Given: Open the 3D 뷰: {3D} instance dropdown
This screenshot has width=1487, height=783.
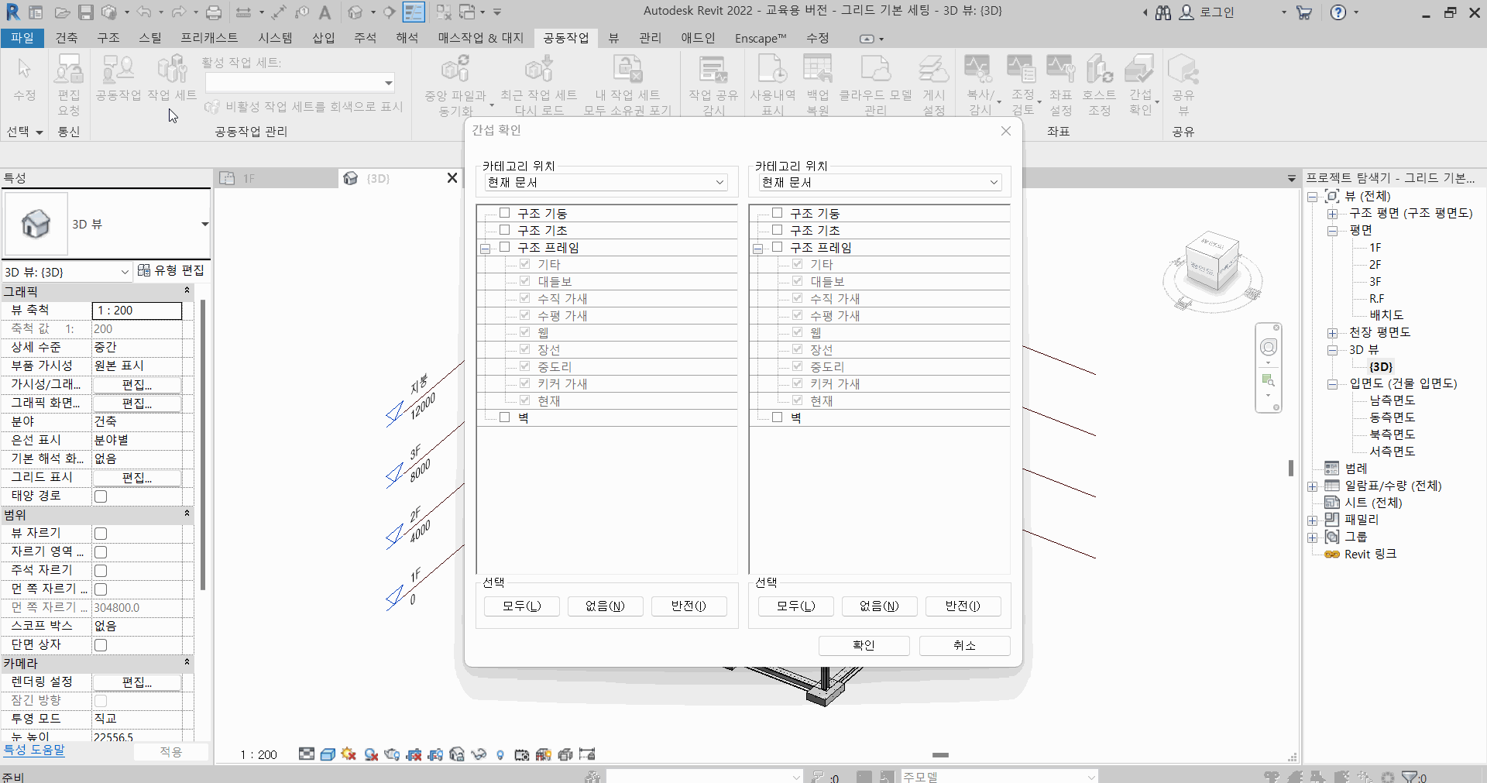Looking at the screenshot, I should coord(67,272).
